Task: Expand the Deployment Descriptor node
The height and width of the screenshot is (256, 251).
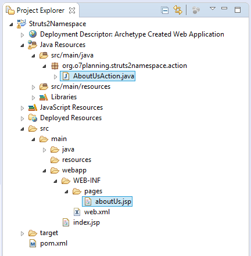Action: click(x=22, y=35)
